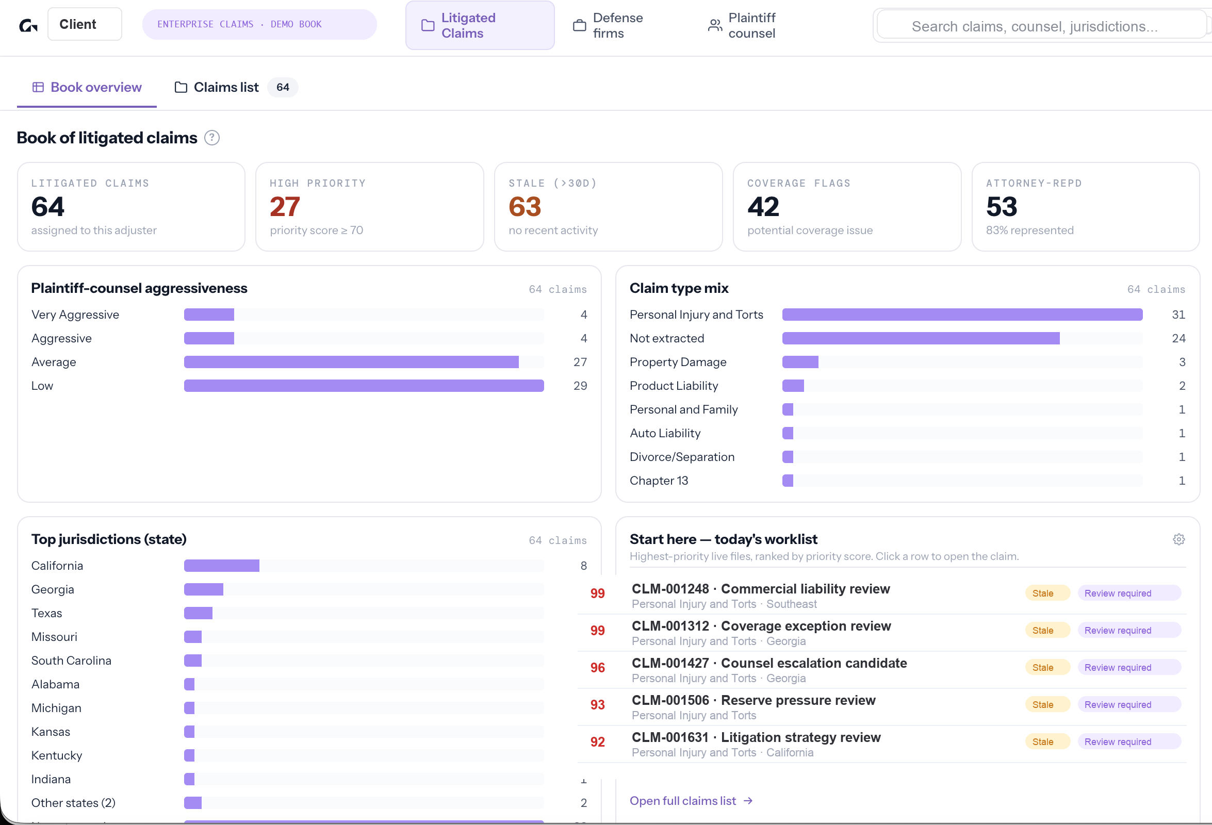The image size is (1212, 825).
Task: Click the Personal Injury and Torts bar
Action: (x=962, y=315)
